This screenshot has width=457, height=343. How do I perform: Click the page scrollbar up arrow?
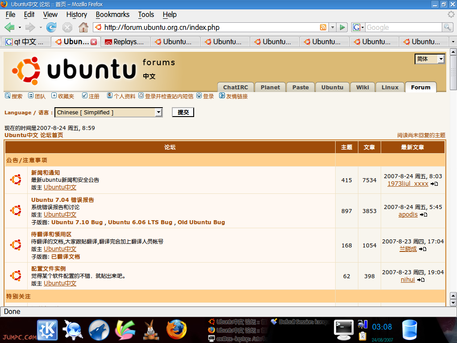453,52
